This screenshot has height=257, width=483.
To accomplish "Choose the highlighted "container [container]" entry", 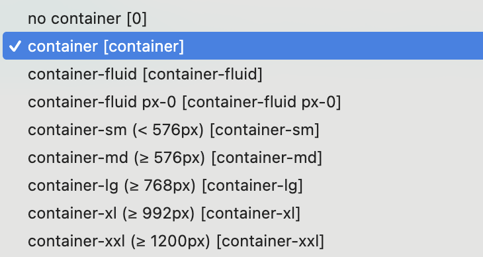I will [x=243, y=46].
